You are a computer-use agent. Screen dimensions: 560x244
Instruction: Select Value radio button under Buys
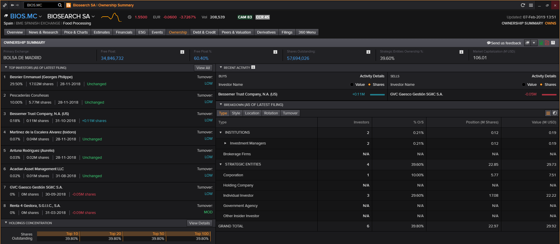[x=352, y=85]
